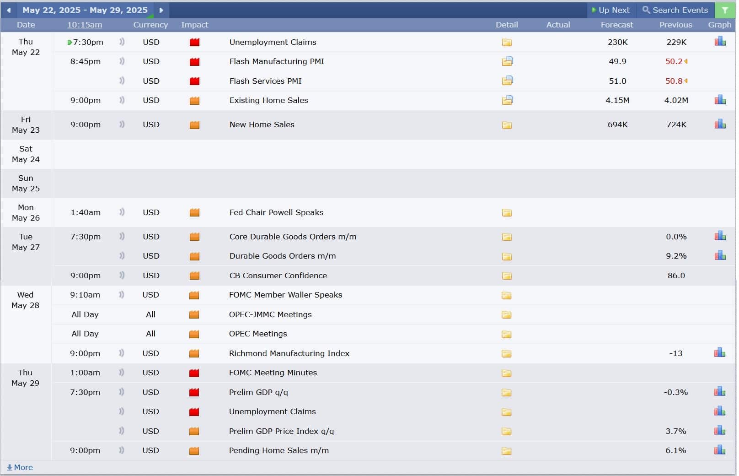Open FOMC Member Waller Speaks event
This screenshot has width=739, height=476.
(x=285, y=295)
